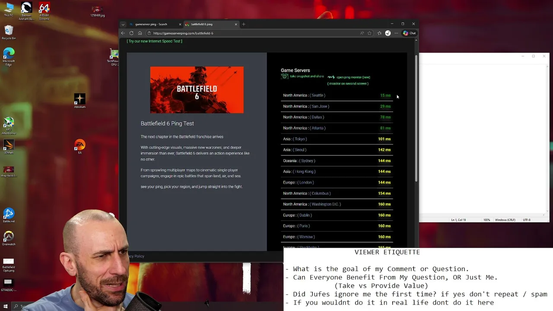Open the Recycle Bin

pyautogui.click(x=9, y=32)
